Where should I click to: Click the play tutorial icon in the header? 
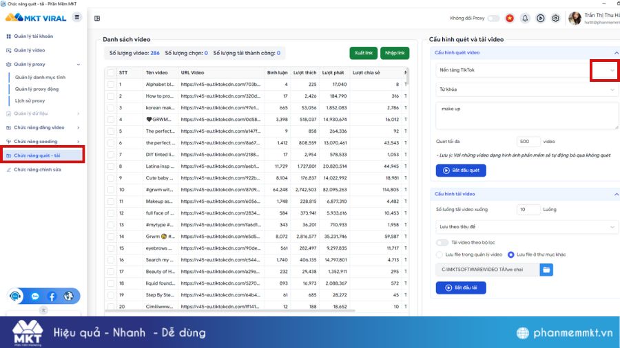[x=541, y=18]
